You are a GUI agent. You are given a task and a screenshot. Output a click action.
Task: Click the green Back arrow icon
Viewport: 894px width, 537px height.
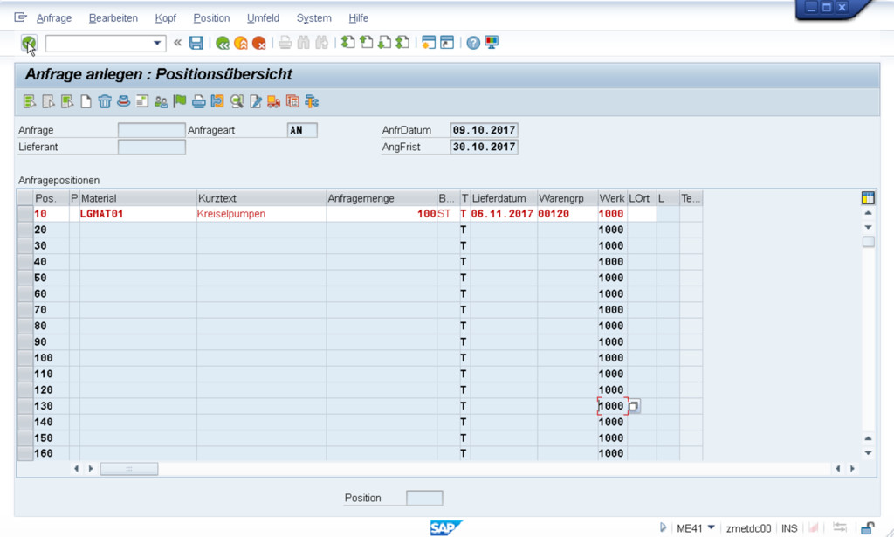click(x=223, y=43)
